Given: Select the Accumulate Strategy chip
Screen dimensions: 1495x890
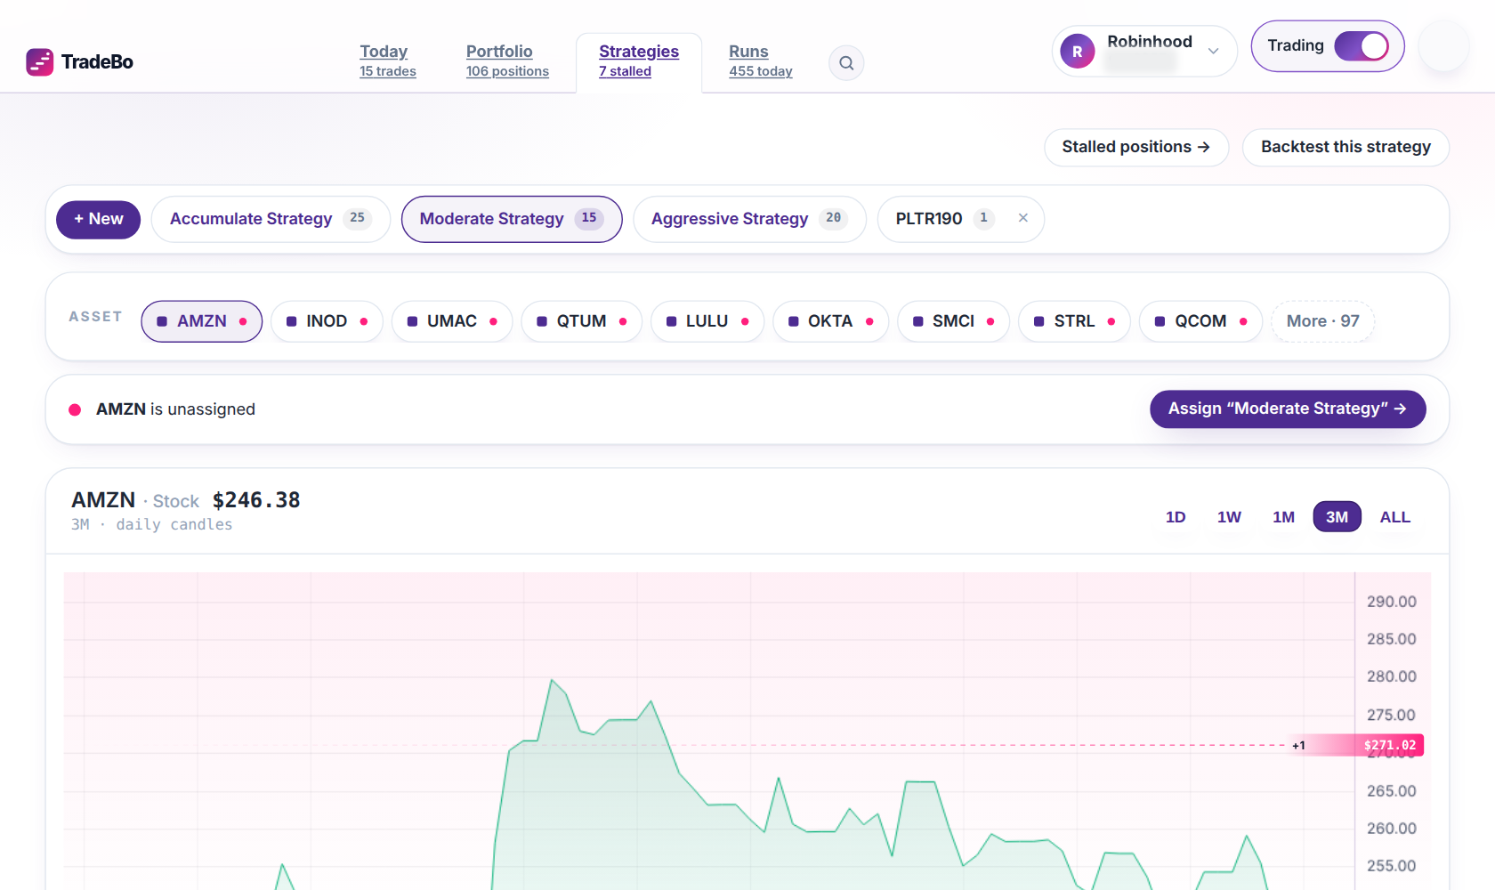Looking at the screenshot, I should pyautogui.click(x=271, y=219).
